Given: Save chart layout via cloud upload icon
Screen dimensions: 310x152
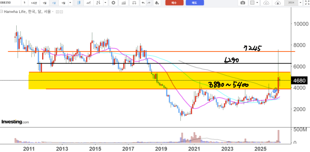Looking at the screenshot, I should (x=277, y=3).
